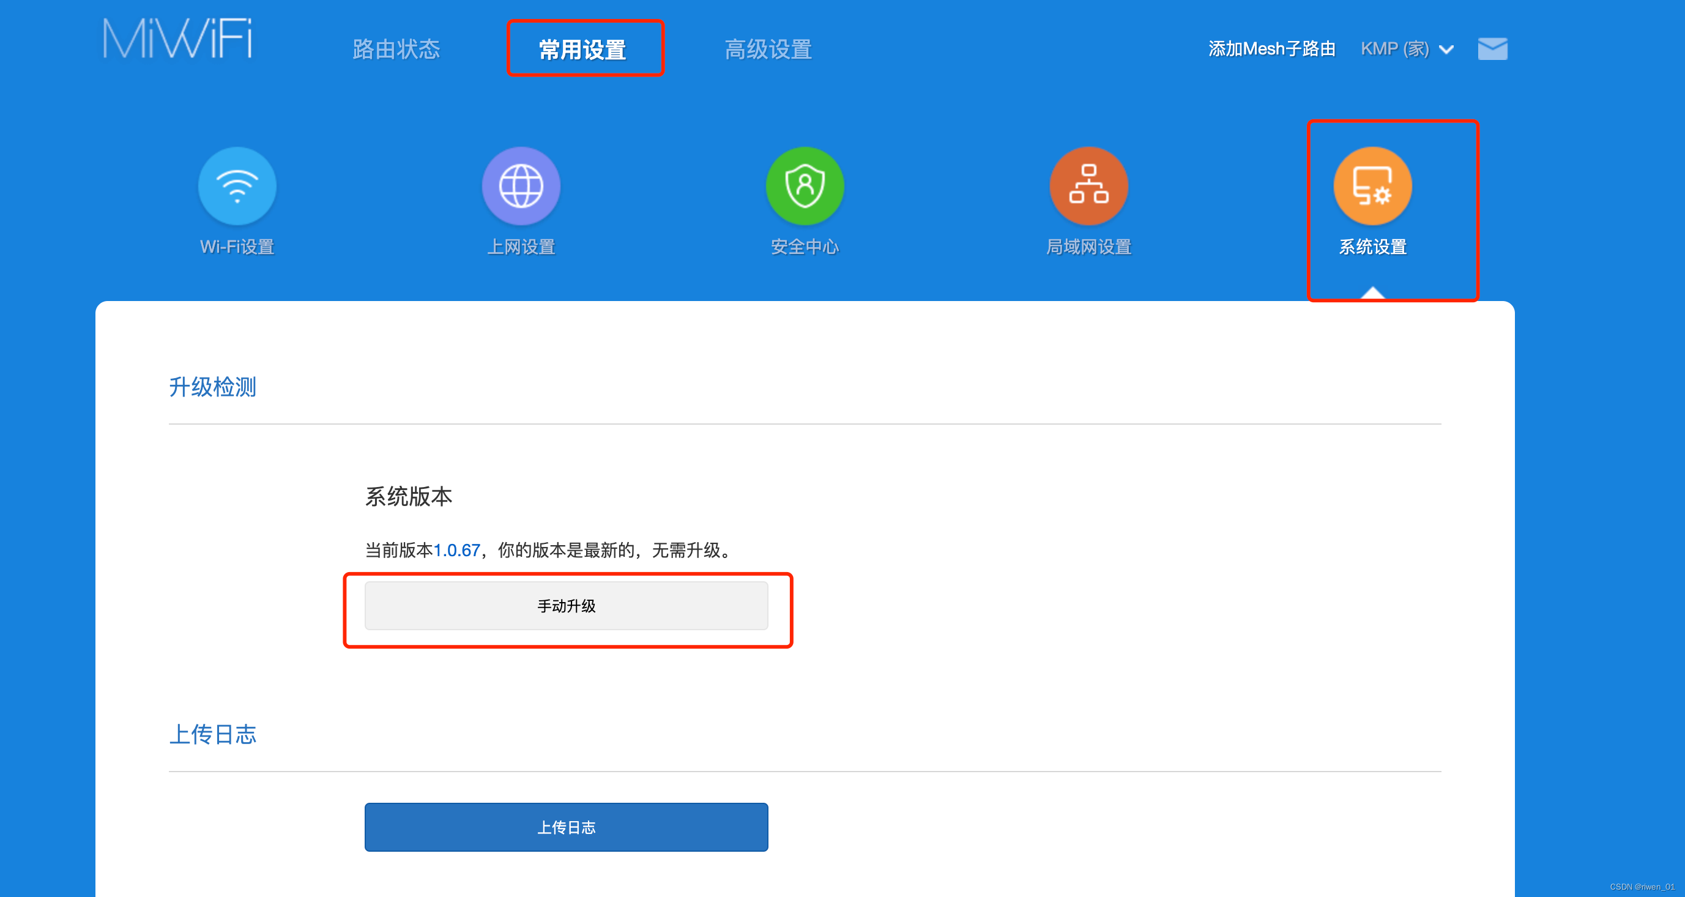Click the 上网设置 label text
This screenshot has height=897, width=1685.
pos(521,247)
